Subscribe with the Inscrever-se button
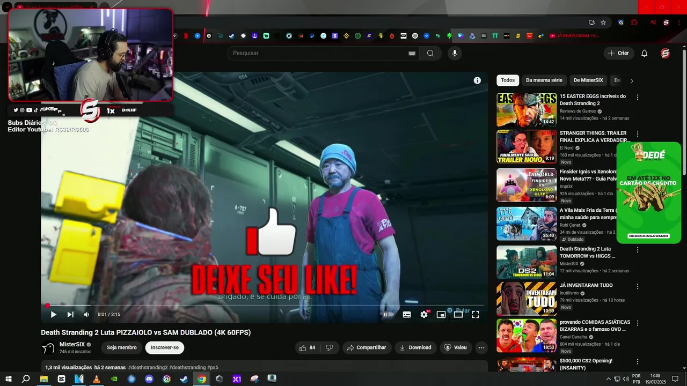Image resolution: width=687 pixels, height=386 pixels. coord(165,347)
